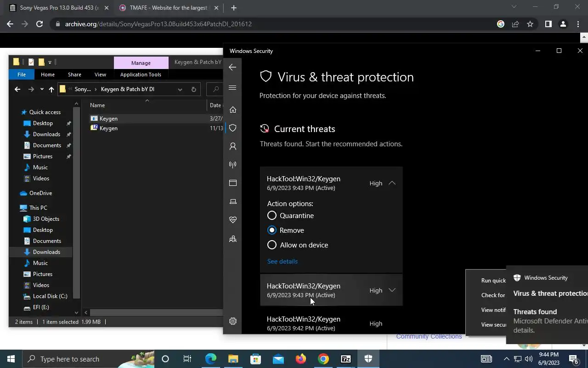Open pinned Pictures under Quick access

click(43, 156)
